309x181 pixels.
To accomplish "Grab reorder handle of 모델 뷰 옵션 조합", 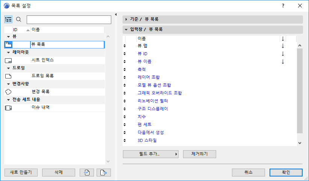I will [124, 85].
